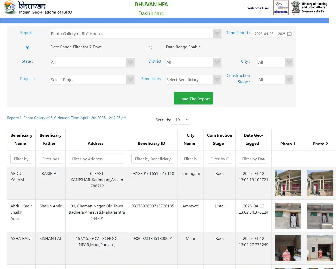Click the Filter by Address field

pyautogui.click(x=97, y=159)
